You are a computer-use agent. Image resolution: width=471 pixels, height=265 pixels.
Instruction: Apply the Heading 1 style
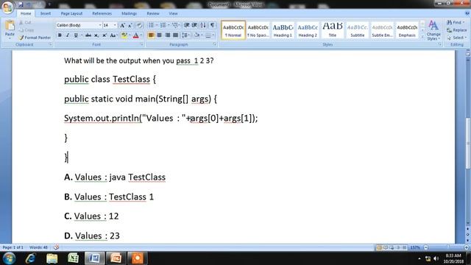tap(283, 30)
